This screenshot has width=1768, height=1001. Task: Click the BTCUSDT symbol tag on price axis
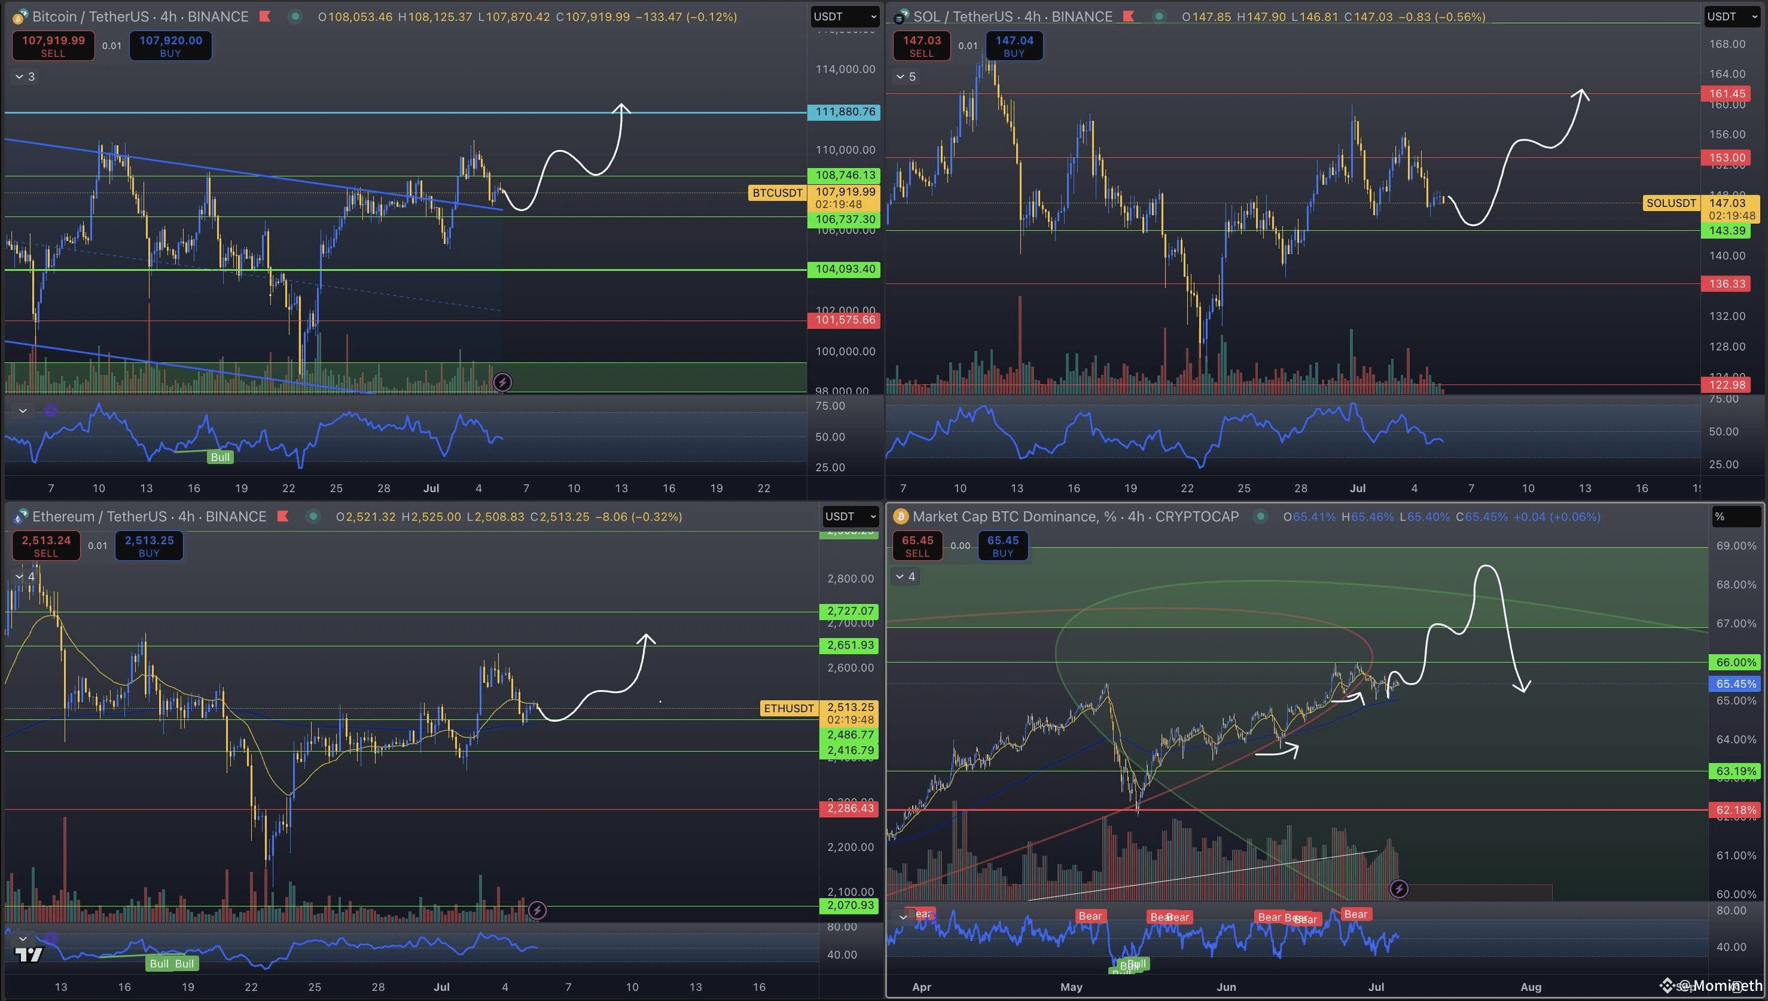(777, 193)
